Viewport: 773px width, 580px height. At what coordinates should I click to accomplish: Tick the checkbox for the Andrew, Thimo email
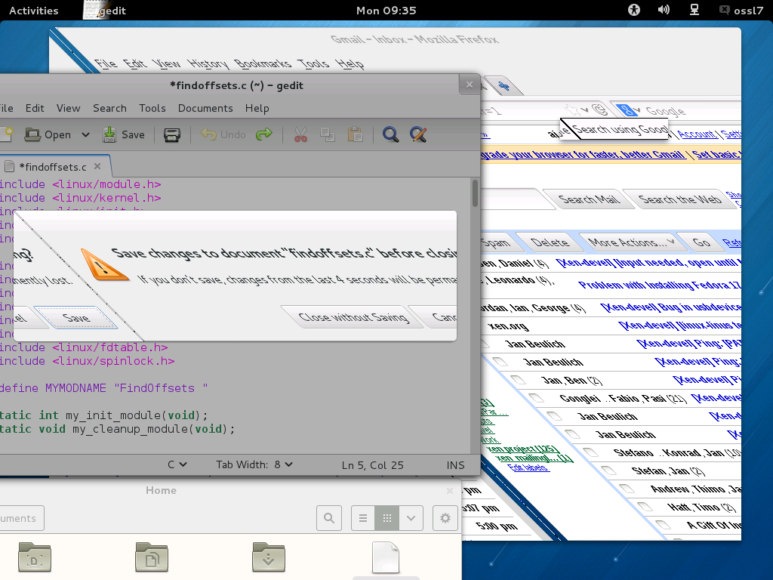(627, 489)
